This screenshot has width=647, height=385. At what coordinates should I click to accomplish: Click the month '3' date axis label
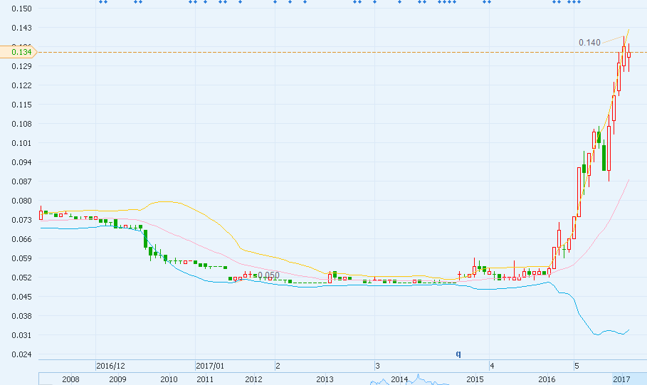coord(377,366)
